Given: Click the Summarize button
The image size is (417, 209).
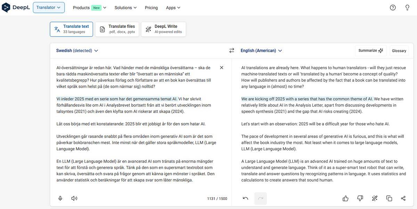Looking at the screenshot, I should point(370,50).
